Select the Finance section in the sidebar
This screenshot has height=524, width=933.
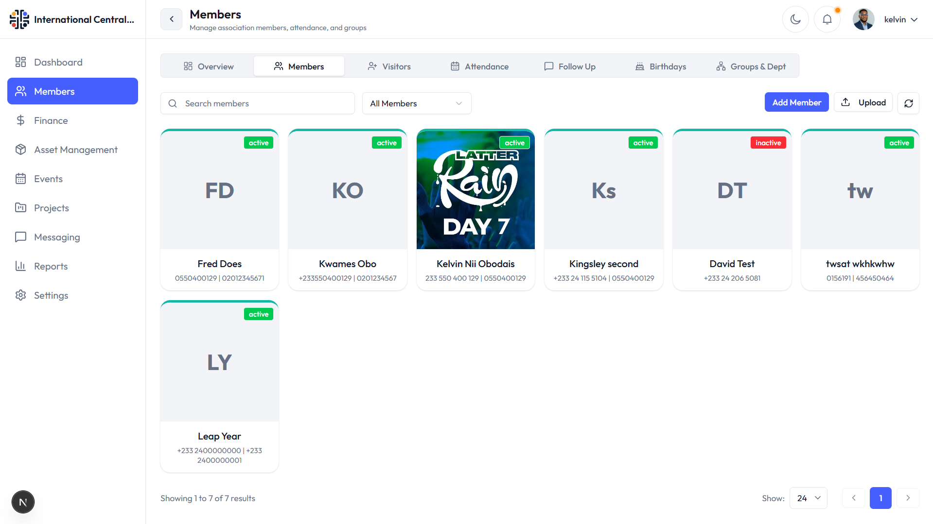point(51,120)
